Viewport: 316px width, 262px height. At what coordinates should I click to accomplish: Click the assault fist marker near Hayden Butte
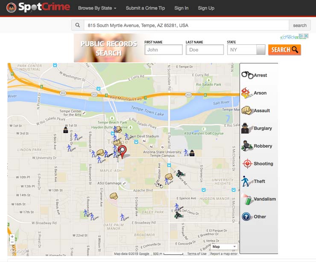(118, 129)
